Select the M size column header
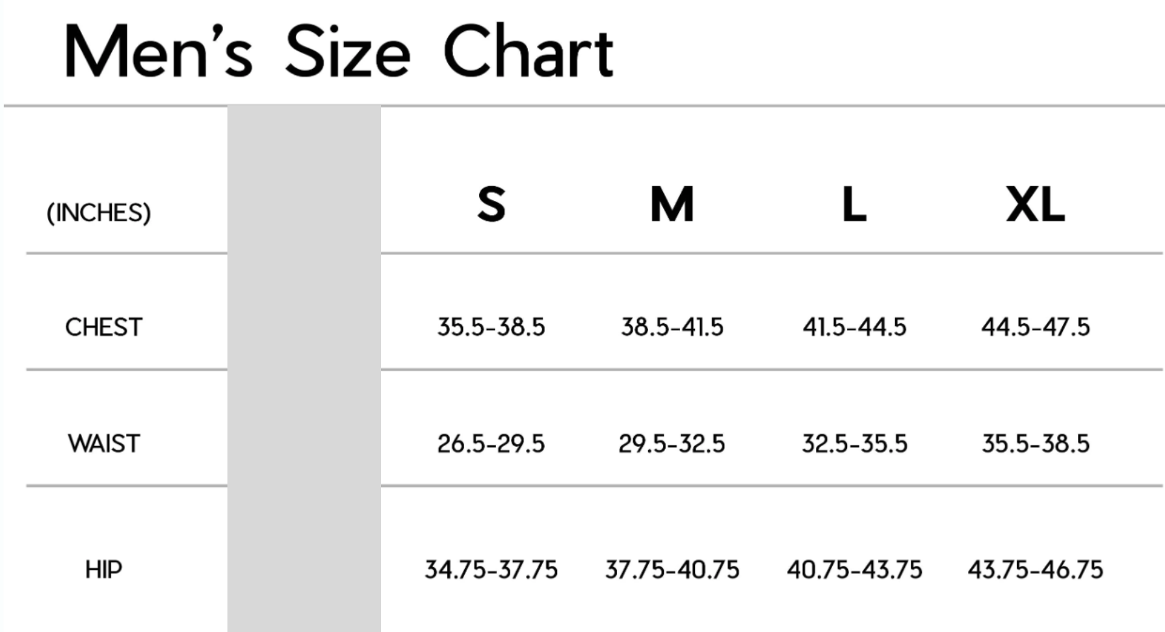Screen dimensions: 1165x632 click(672, 204)
